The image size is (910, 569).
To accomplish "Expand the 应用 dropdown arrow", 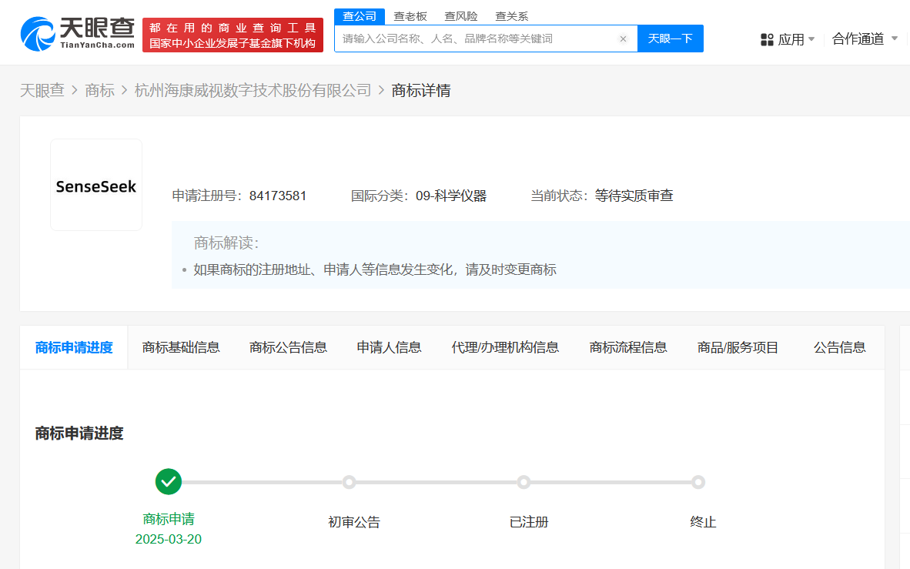I will point(811,39).
